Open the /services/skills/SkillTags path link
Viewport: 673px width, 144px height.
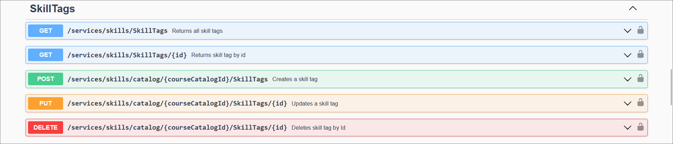pos(117,31)
